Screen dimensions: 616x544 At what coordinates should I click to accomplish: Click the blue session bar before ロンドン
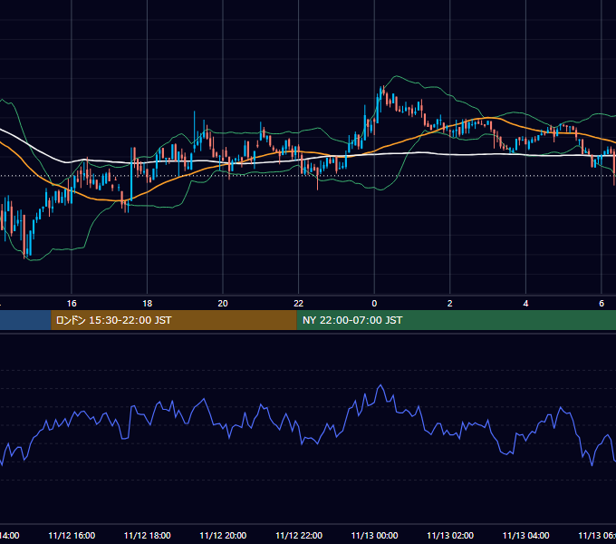[x=25, y=320]
